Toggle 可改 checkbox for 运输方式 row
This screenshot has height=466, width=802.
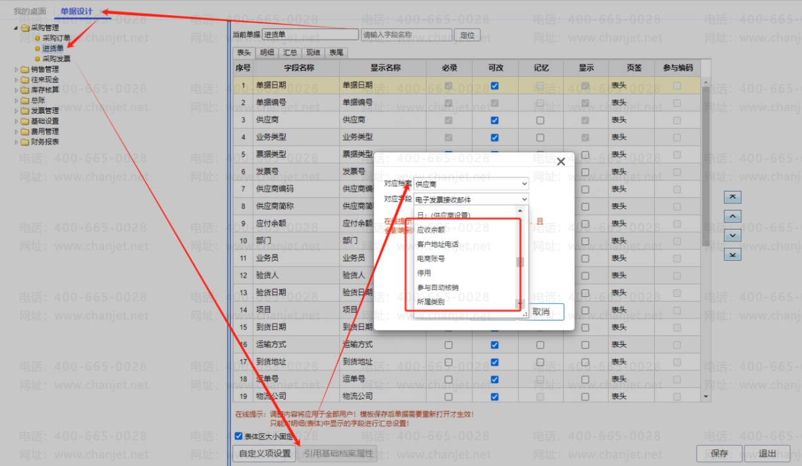[x=495, y=345]
